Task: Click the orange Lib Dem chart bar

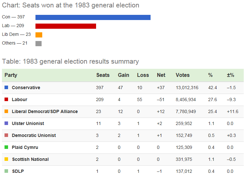Action: click(39, 35)
